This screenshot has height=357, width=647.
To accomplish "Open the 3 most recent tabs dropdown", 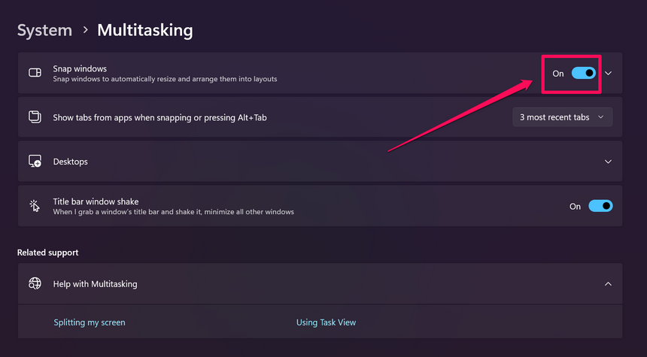I will tap(561, 117).
